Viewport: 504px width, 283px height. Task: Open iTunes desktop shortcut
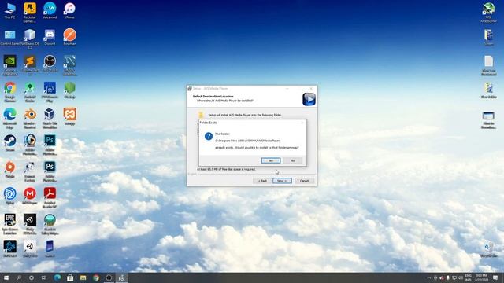[x=69, y=11]
